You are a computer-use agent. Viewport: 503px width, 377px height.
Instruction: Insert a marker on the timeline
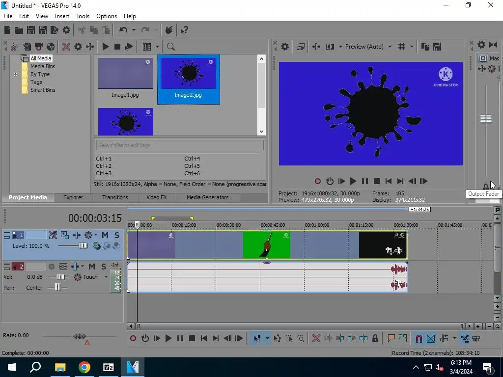(391, 339)
